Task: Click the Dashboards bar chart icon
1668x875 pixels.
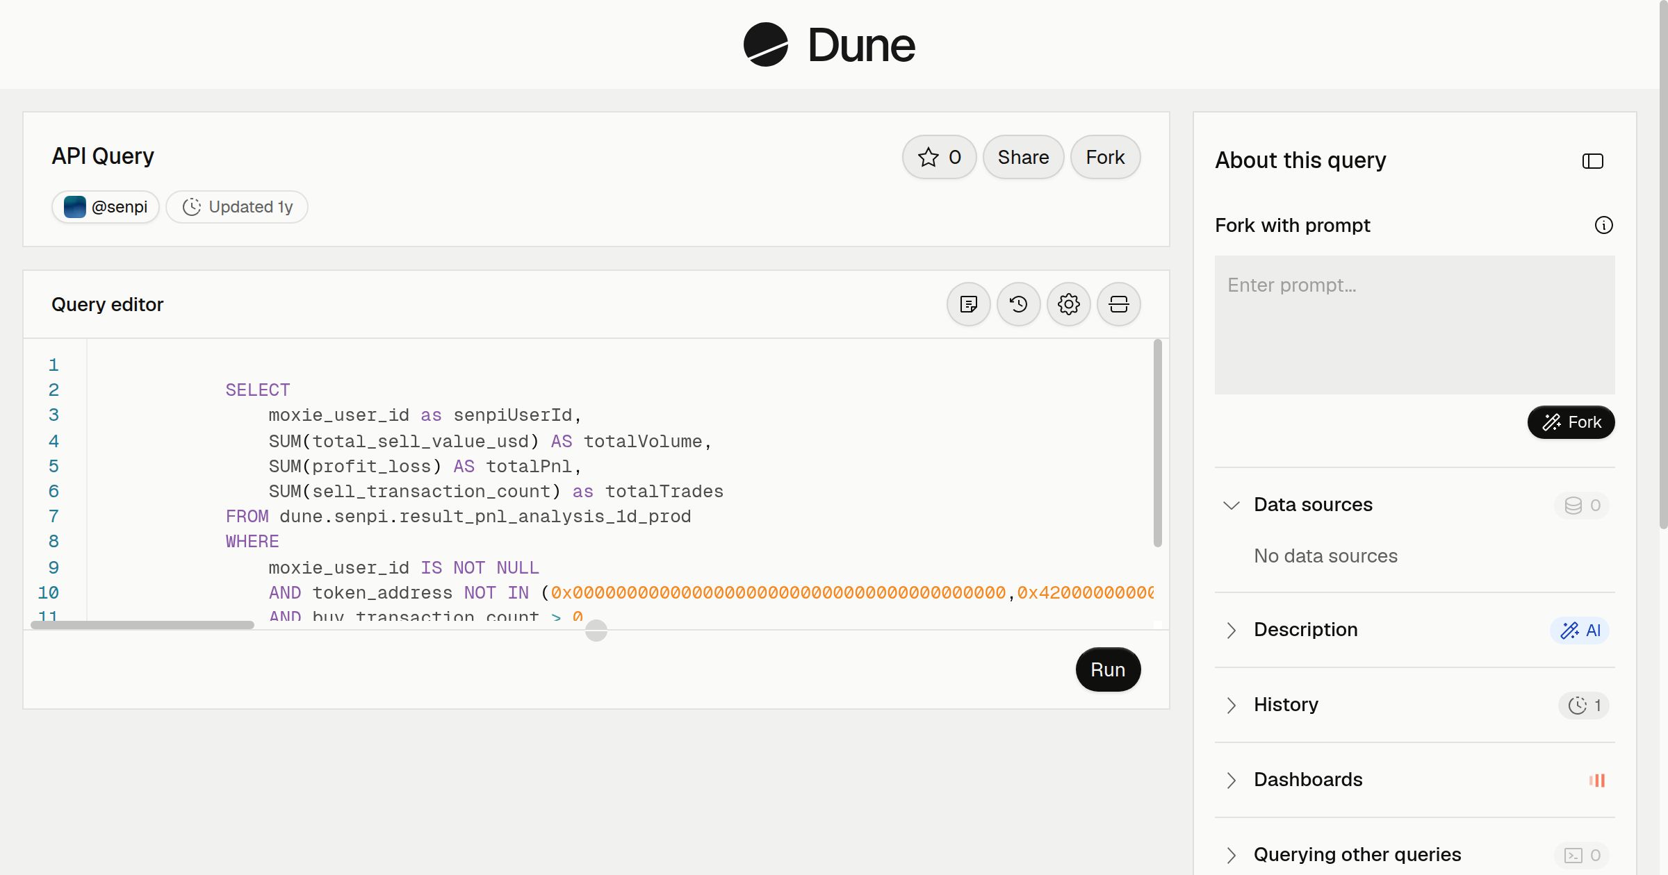Action: (x=1596, y=780)
